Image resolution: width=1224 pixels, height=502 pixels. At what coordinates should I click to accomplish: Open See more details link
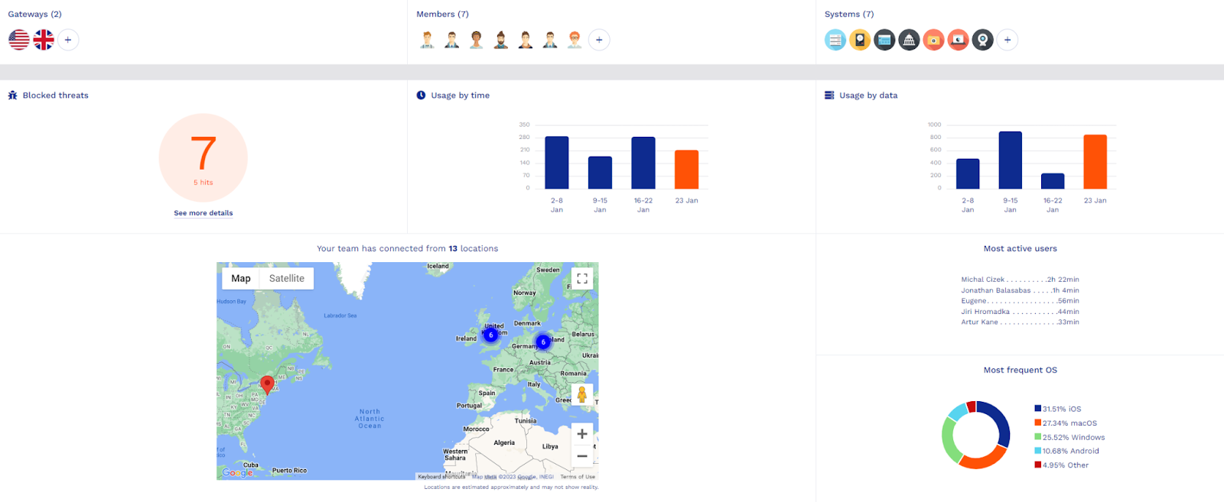point(203,213)
